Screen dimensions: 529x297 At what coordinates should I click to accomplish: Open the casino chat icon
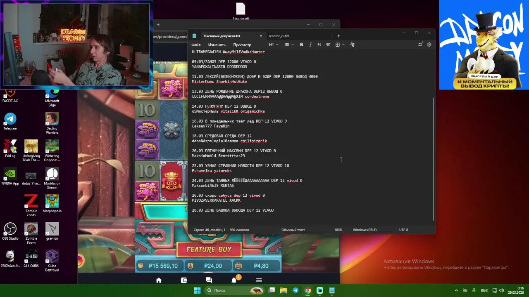point(209,280)
